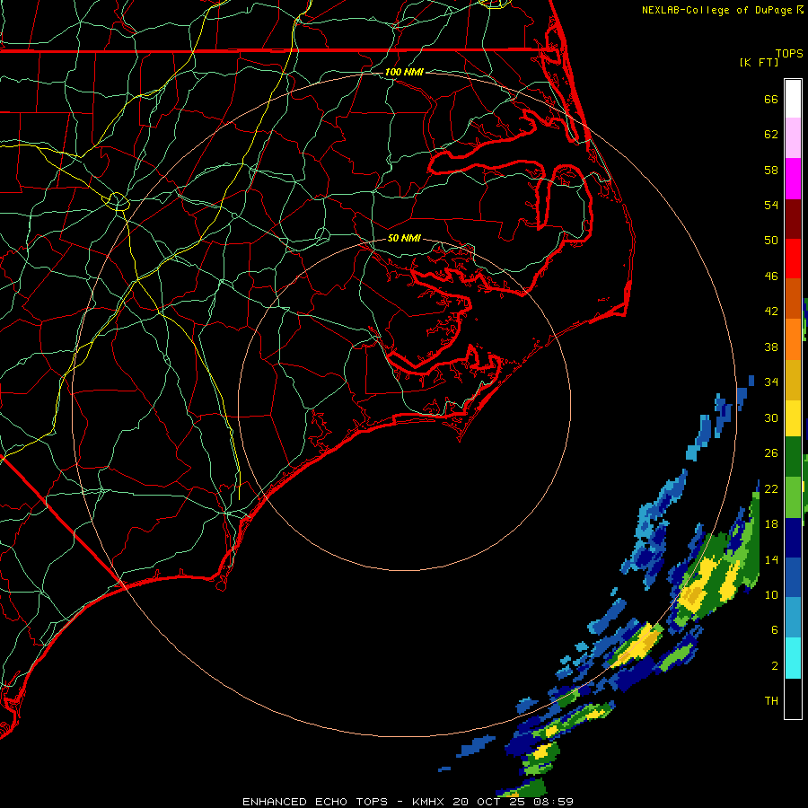Click the 100 NMI range ring label
Image resolution: width=808 pixels, height=808 pixels.
click(x=404, y=72)
